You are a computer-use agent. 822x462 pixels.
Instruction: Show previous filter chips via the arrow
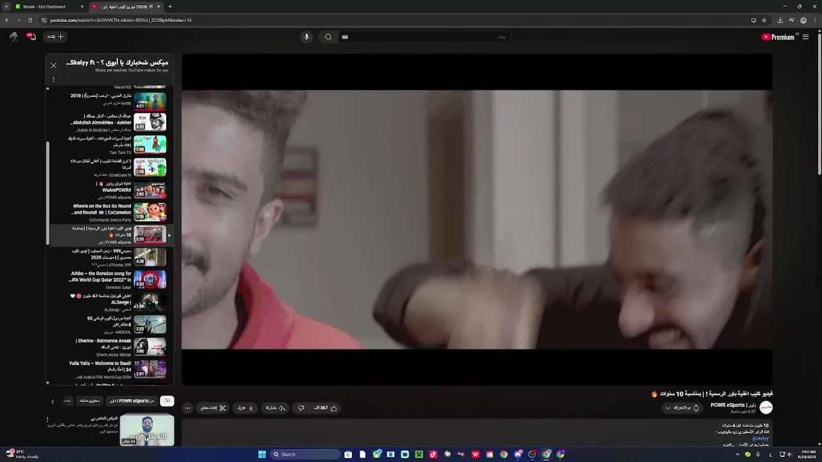[x=53, y=402]
